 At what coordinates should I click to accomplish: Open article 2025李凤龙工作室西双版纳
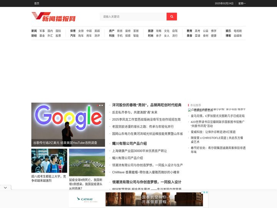(x=146, y=119)
